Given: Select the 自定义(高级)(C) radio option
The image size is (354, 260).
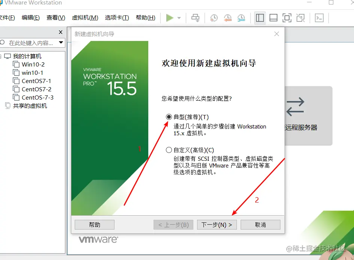Looking at the screenshot, I should pyautogui.click(x=169, y=150).
